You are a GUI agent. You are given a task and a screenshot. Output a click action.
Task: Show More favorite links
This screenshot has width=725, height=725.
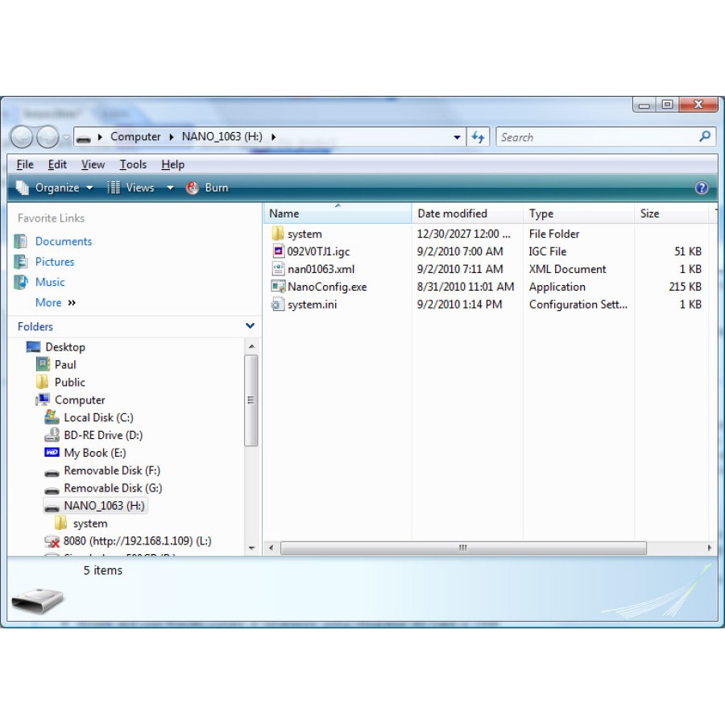[56, 303]
